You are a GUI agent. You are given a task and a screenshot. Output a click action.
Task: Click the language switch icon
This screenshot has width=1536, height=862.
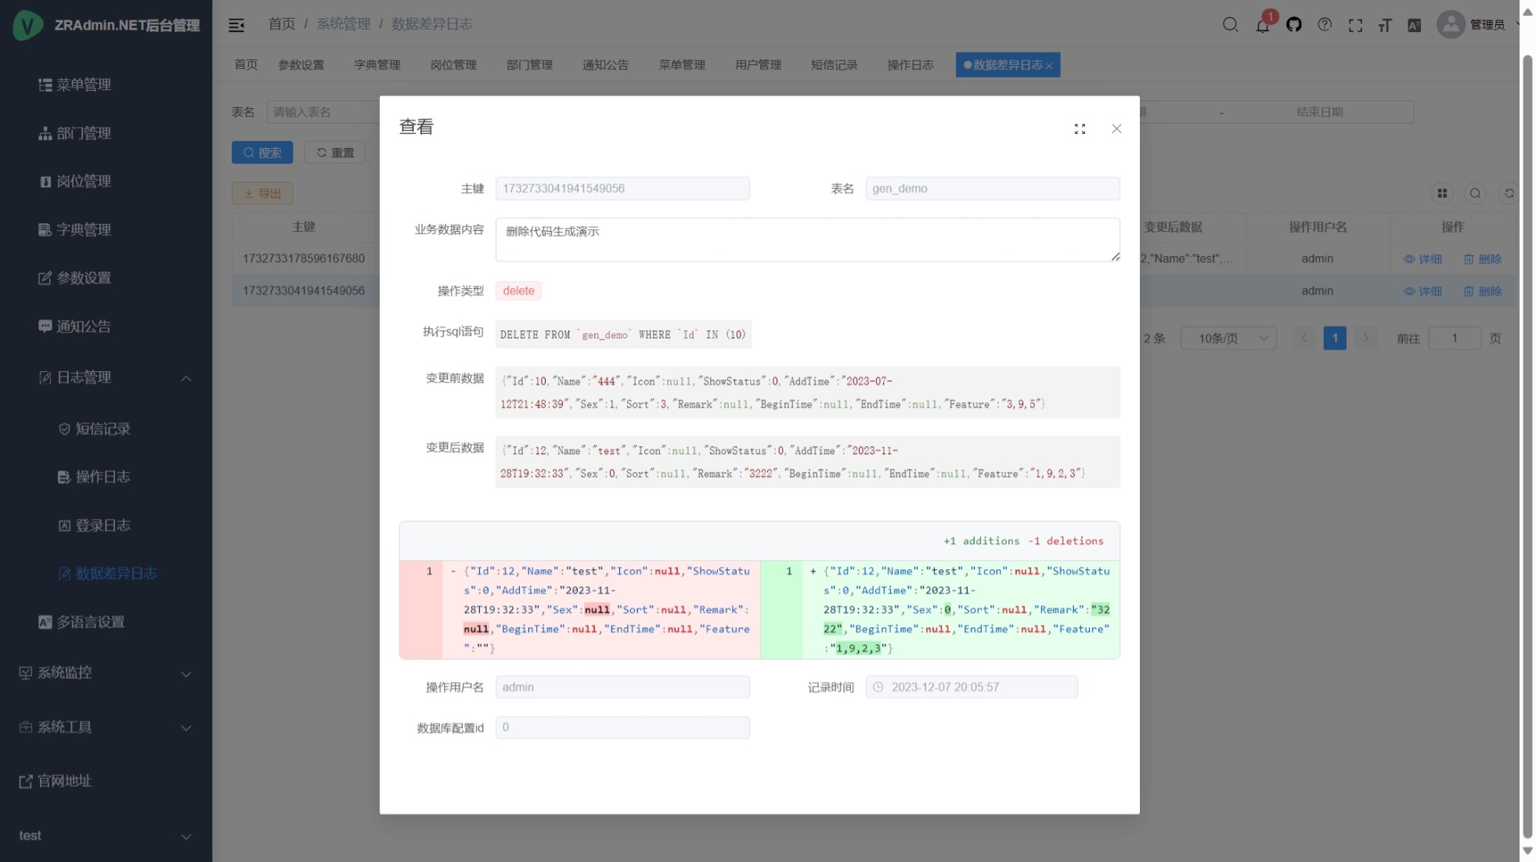(x=1414, y=25)
